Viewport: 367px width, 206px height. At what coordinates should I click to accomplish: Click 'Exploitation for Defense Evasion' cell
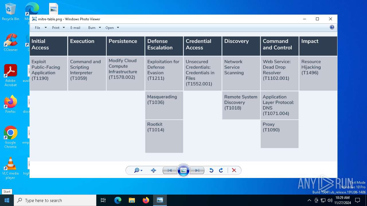164,74
